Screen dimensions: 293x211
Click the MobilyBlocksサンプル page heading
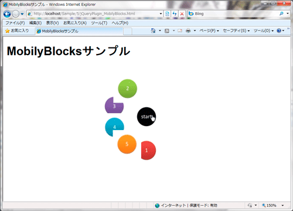coord(69,51)
